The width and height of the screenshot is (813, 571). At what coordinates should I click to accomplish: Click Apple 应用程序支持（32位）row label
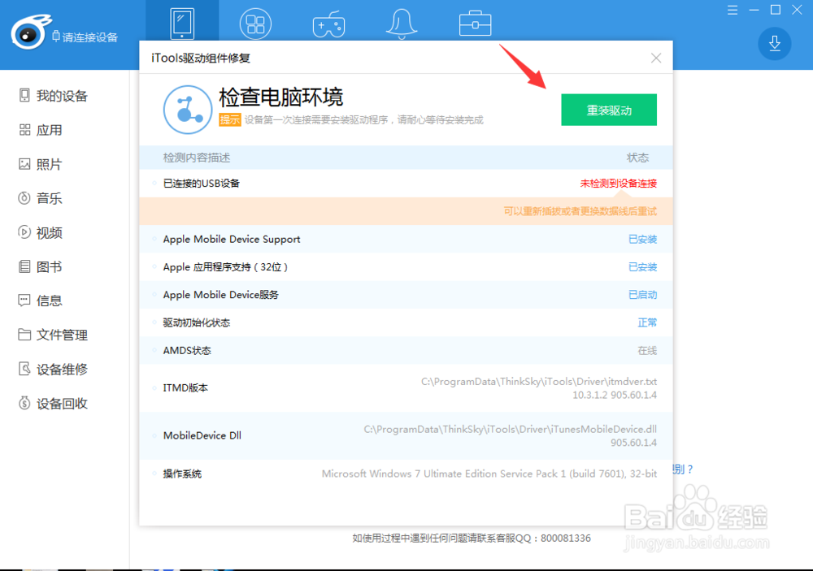[x=225, y=267]
